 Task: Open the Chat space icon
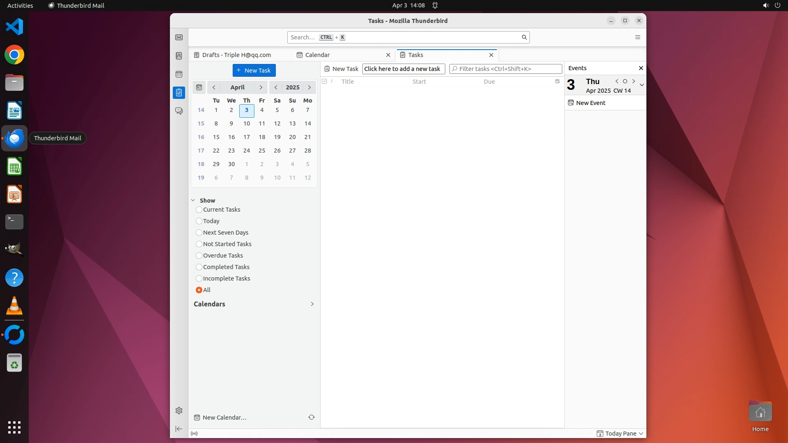click(179, 111)
